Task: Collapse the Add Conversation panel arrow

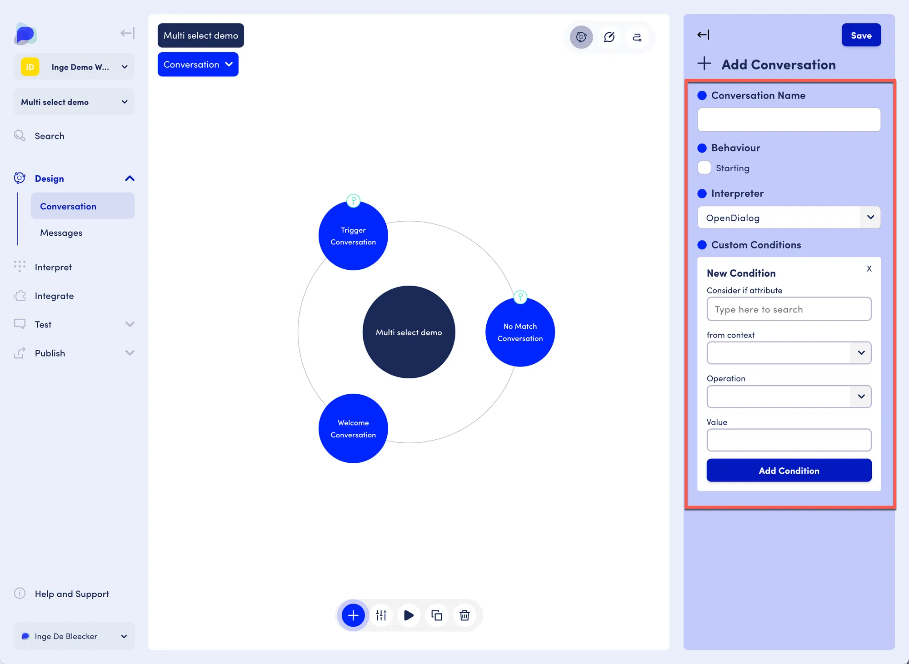Action: click(703, 35)
